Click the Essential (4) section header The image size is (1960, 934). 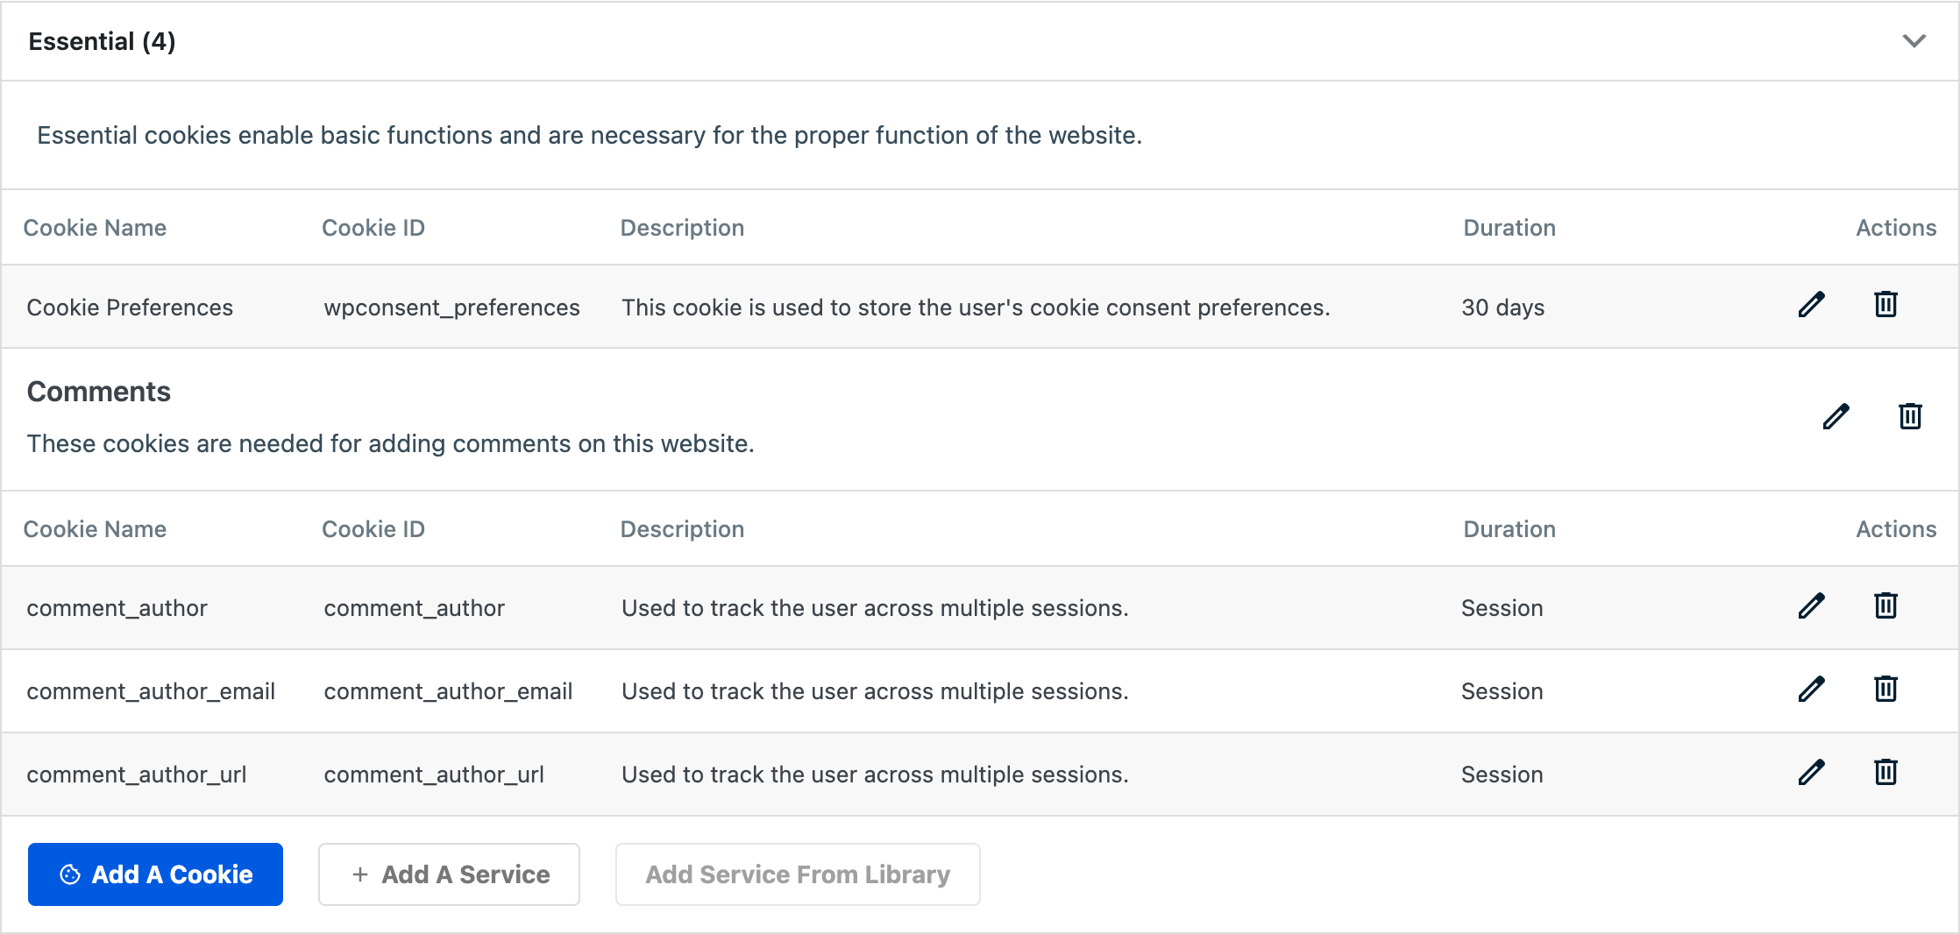pyautogui.click(x=102, y=40)
